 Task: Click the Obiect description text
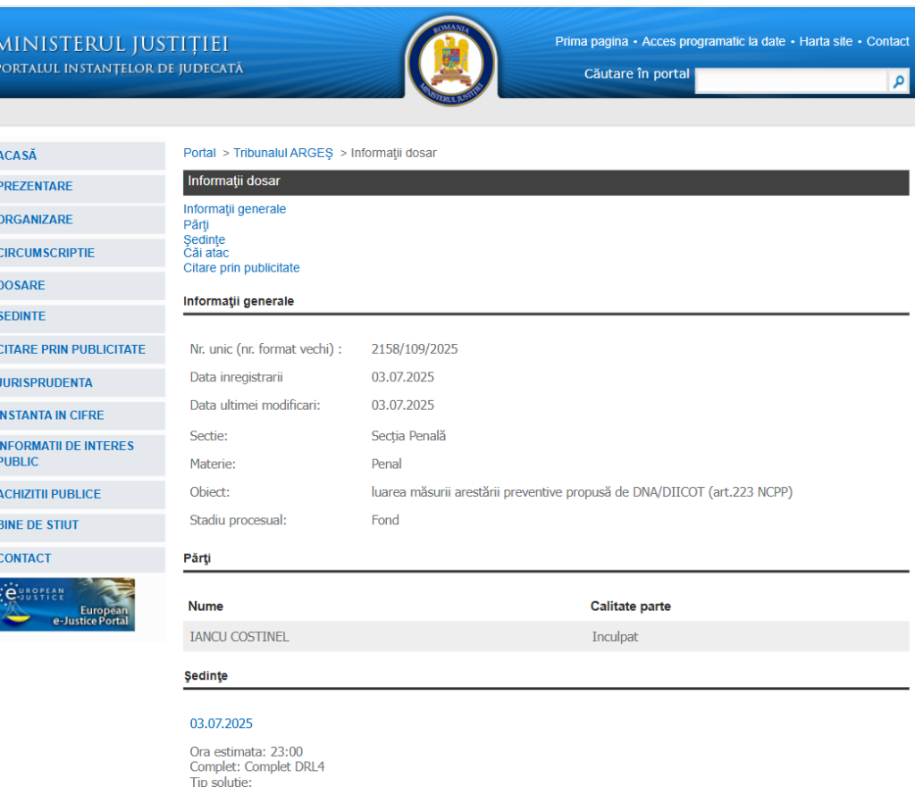(582, 492)
